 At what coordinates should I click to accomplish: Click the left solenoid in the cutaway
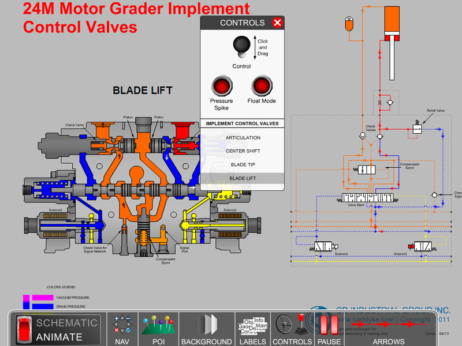pyautogui.click(x=55, y=225)
